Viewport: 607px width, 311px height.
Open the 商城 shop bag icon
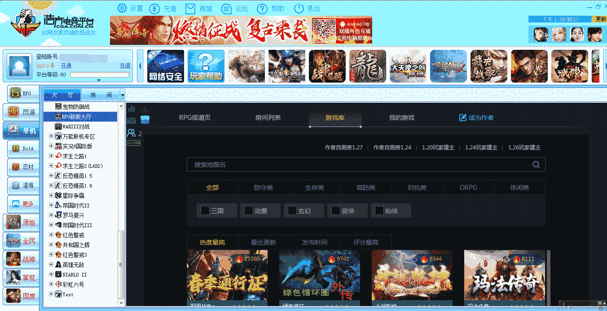pos(190,9)
